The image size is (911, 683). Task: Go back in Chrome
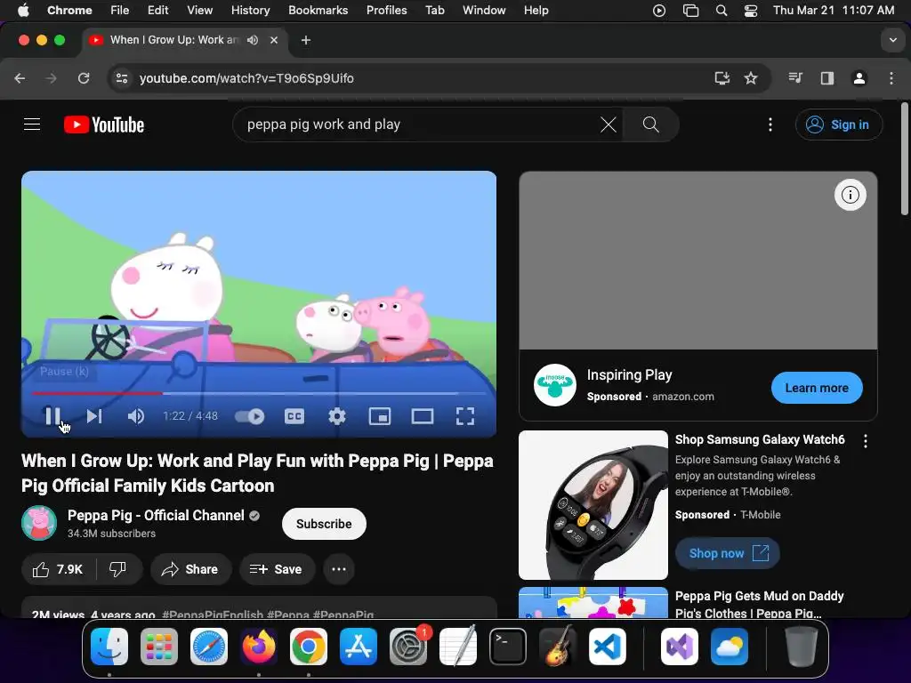coord(20,78)
